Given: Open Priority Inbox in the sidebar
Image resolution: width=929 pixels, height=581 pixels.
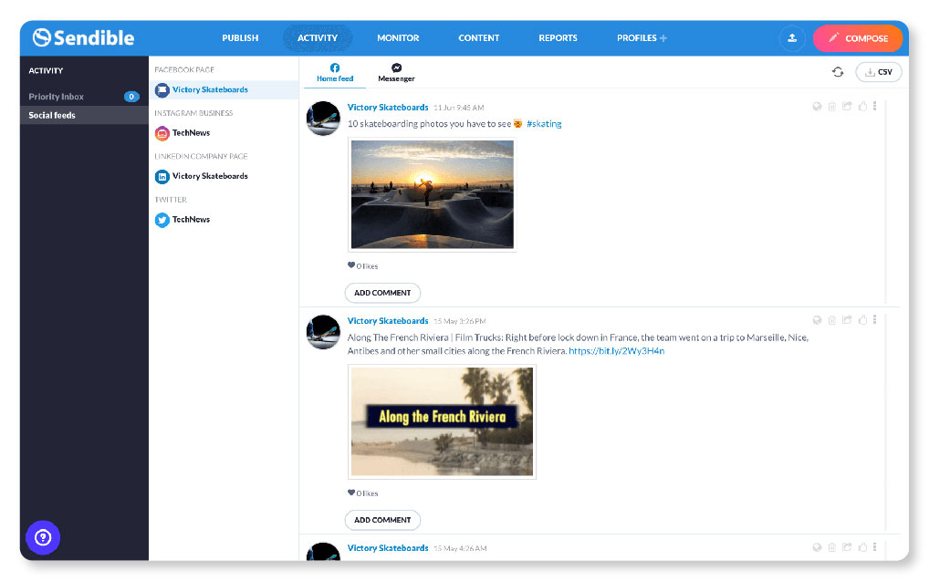Looking at the screenshot, I should (84, 97).
